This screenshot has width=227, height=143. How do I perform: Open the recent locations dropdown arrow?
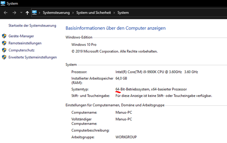coord(21,13)
